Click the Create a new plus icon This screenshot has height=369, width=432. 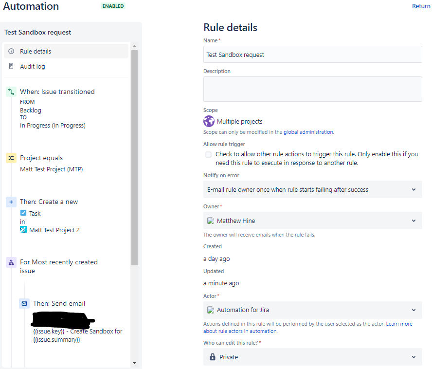pos(11,202)
